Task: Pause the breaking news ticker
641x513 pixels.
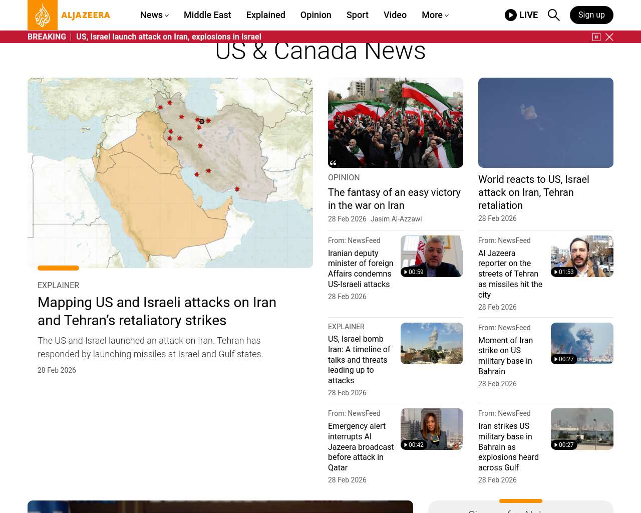Action: point(596,37)
